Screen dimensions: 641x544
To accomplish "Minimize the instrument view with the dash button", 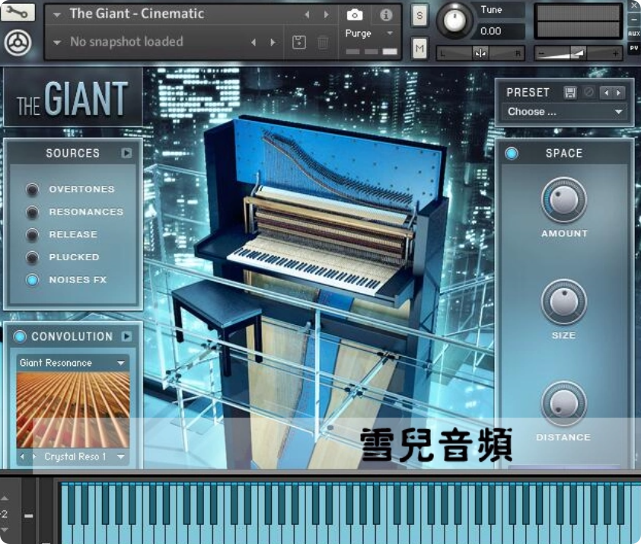I will [x=634, y=19].
